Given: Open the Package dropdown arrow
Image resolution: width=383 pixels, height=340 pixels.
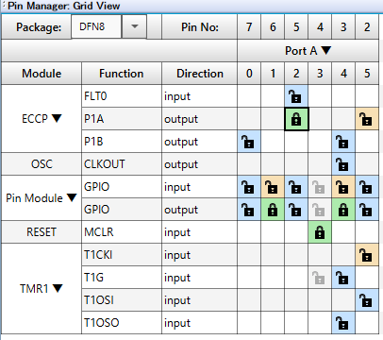Looking at the screenshot, I should click(x=134, y=26).
